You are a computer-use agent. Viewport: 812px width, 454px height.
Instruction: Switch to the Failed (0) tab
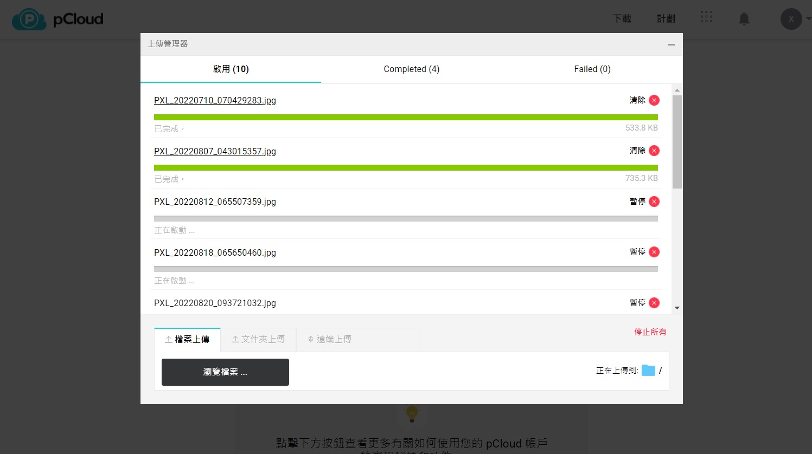592,69
